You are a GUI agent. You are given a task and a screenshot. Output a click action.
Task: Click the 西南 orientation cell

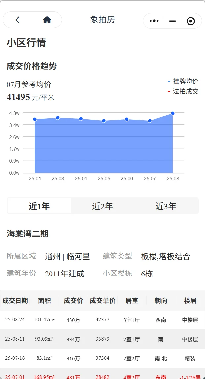click(x=161, y=320)
